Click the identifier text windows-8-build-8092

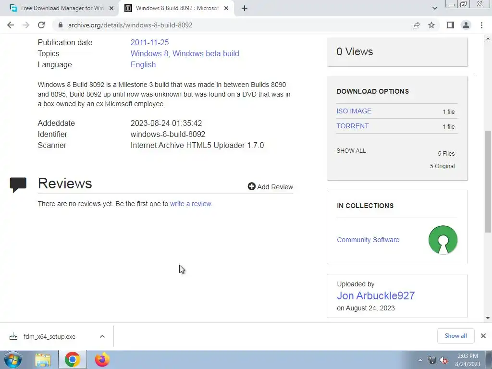pyautogui.click(x=168, y=135)
